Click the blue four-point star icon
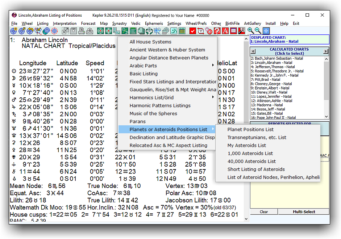 point(266,31)
